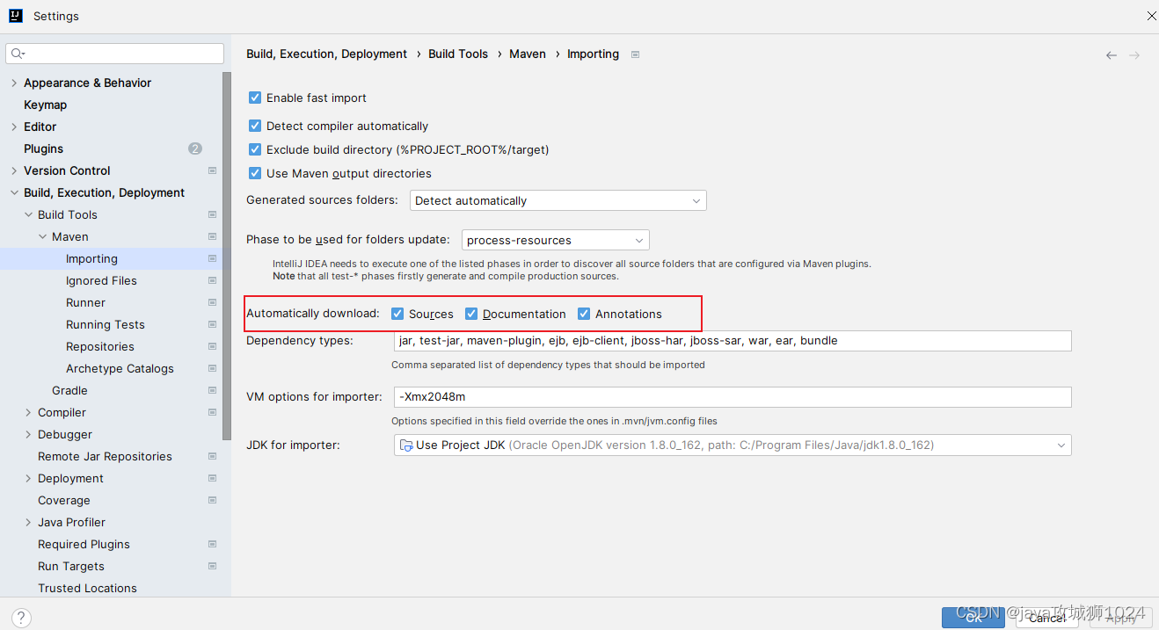Click Maven breadcrumb link
Image resolution: width=1159 pixels, height=630 pixels.
pos(528,54)
